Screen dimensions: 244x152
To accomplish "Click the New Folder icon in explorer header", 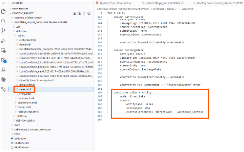I will 79,13.
